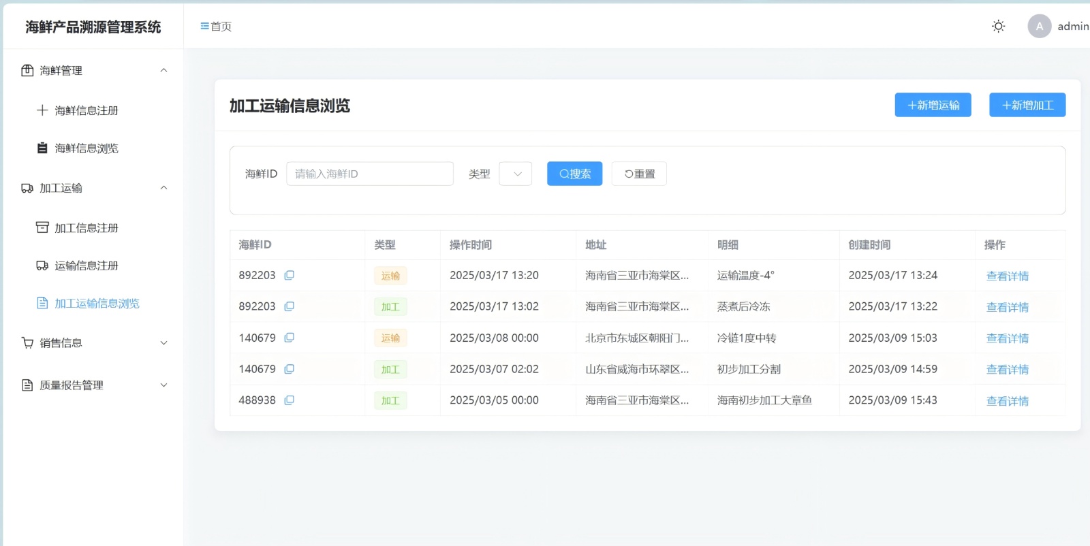The height and width of the screenshot is (546, 1090).
Task: Copy seafood ID 892203 in the first row
Action: click(289, 275)
